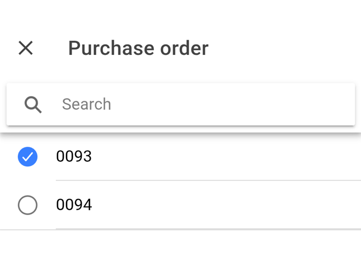
Task: Click the blue checkmark icon for 0093
Action: (x=27, y=156)
